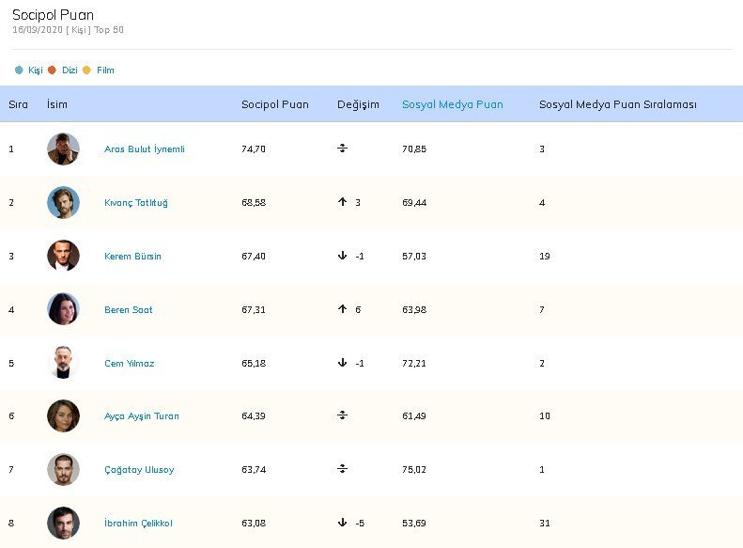The image size is (743, 548).
Task: Click Sosyal Medya Puan Sıralaması header
Action: [617, 104]
